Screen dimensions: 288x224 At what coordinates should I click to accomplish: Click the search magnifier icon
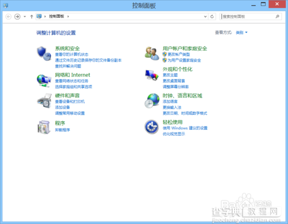278,17
